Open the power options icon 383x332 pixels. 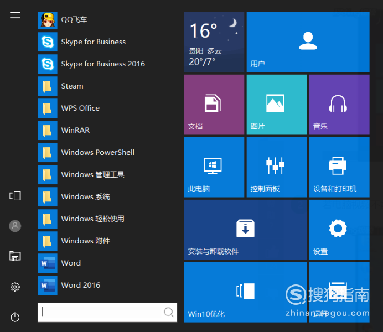coord(15,317)
